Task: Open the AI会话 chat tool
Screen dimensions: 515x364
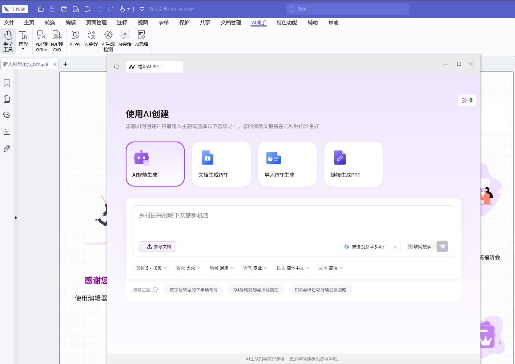Action: [125, 39]
